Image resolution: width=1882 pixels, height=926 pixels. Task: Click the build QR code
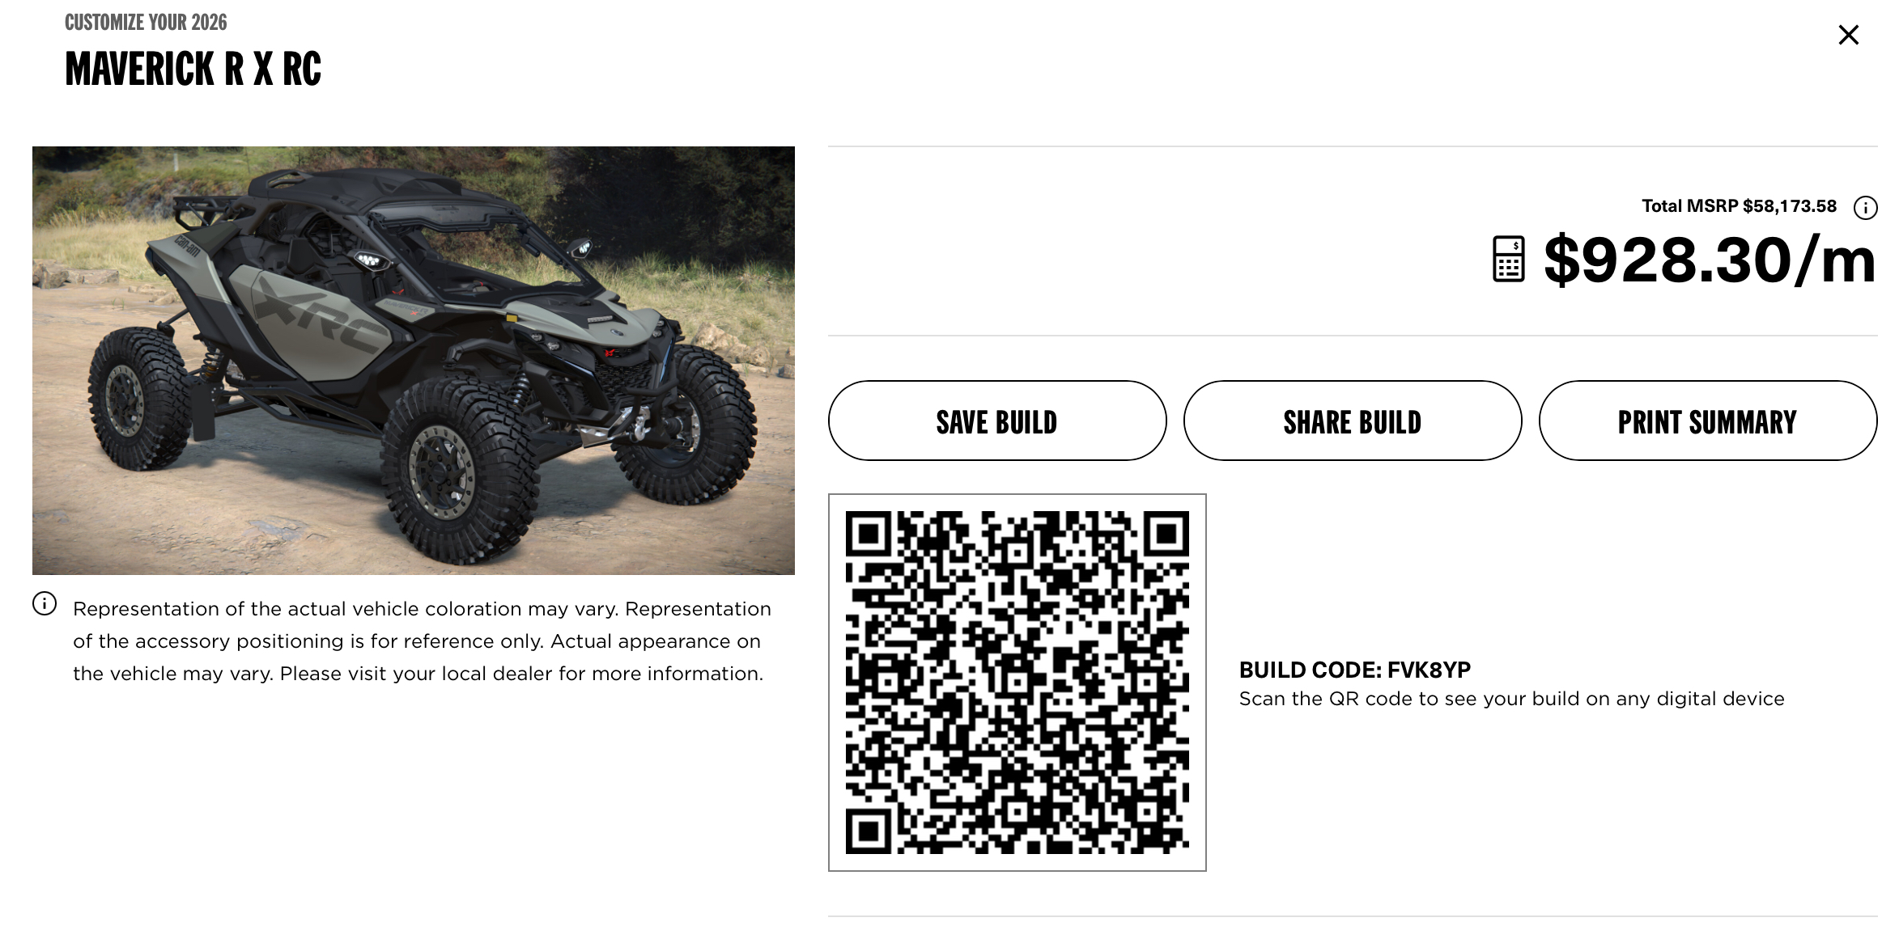click(1017, 683)
